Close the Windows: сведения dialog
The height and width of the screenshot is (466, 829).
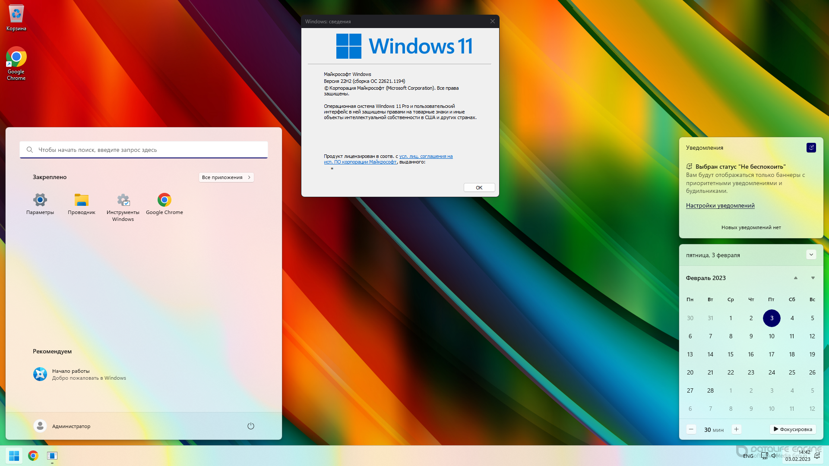pos(493,21)
